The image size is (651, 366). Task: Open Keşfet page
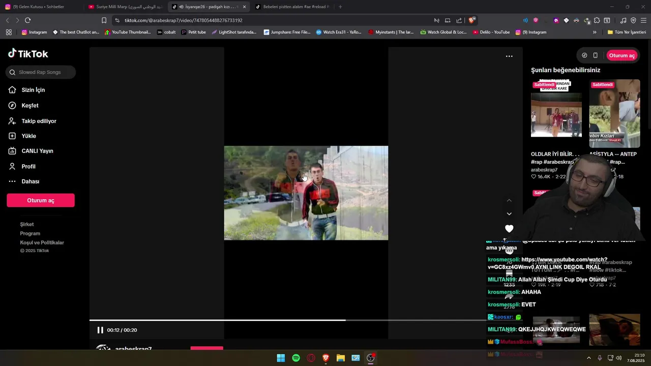[x=30, y=106]
